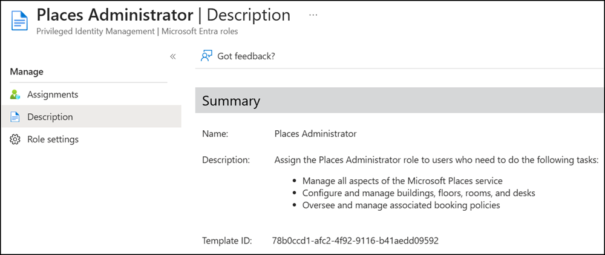The width and height of the screenshot is (605, 255).
Task: Click the 'Description:' field label
Action: point(226,160)
